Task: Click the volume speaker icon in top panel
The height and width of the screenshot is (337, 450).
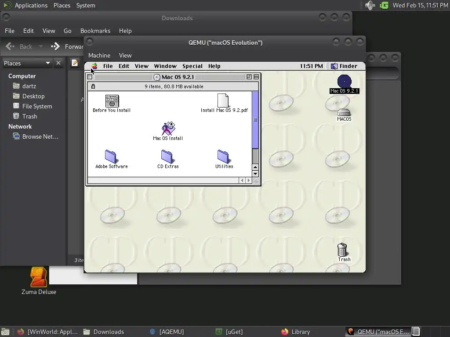Action: click(x=370, y=5)
